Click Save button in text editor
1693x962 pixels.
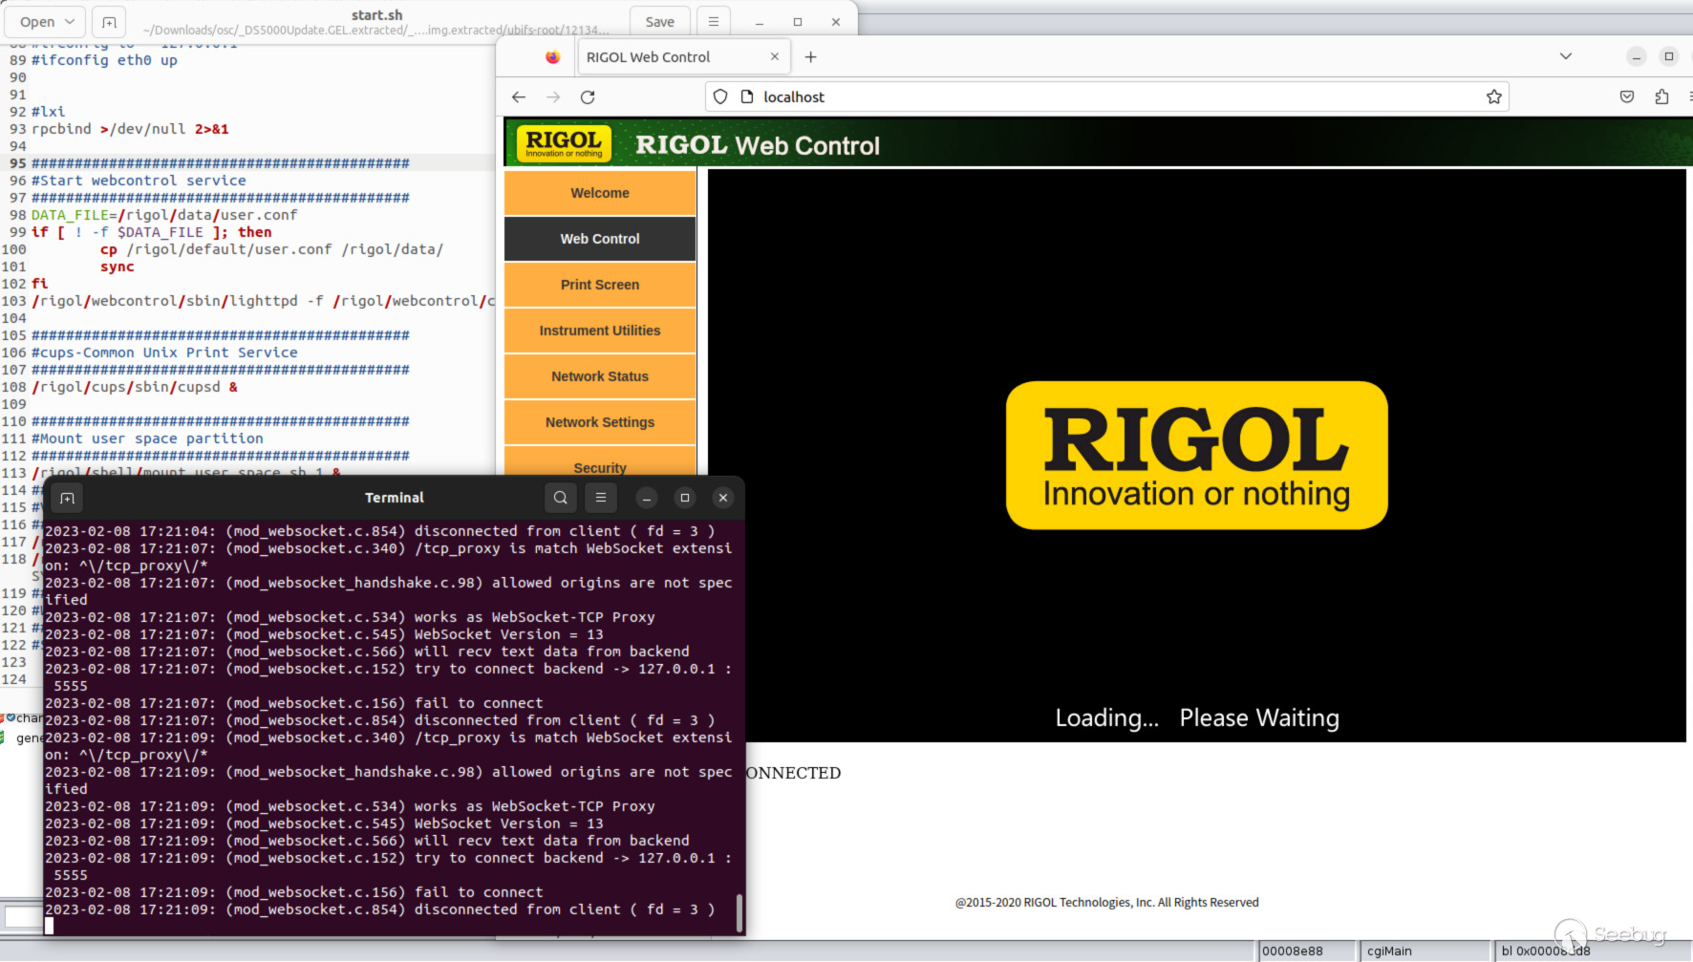tap(659, 22)
